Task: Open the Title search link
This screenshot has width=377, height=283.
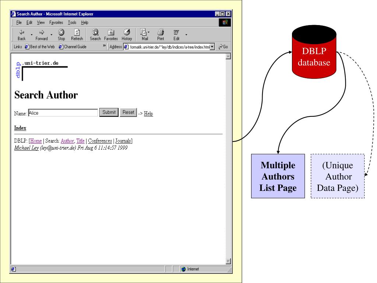Action: [80, 141]
